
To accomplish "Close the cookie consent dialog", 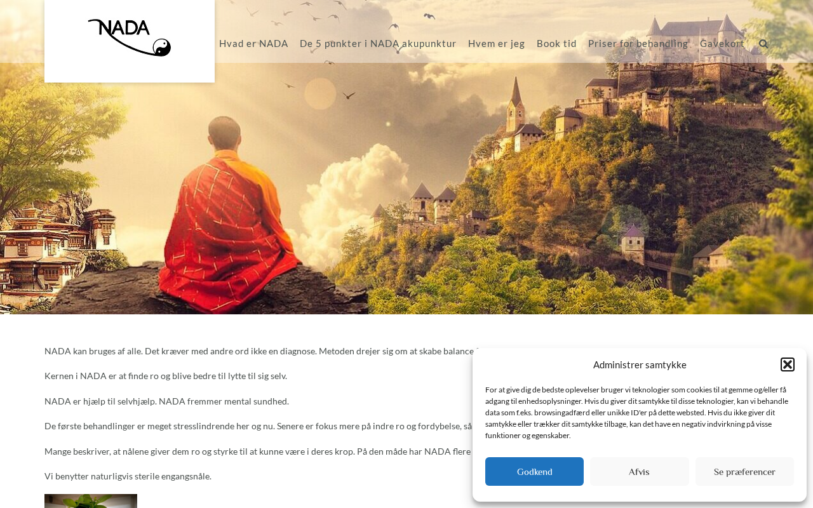I will (788, 364).
